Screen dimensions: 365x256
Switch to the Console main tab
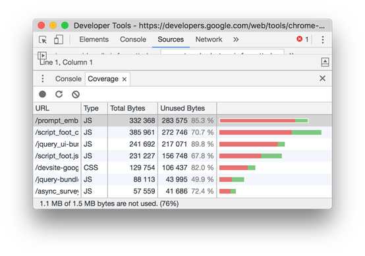(x=133, y=39)
